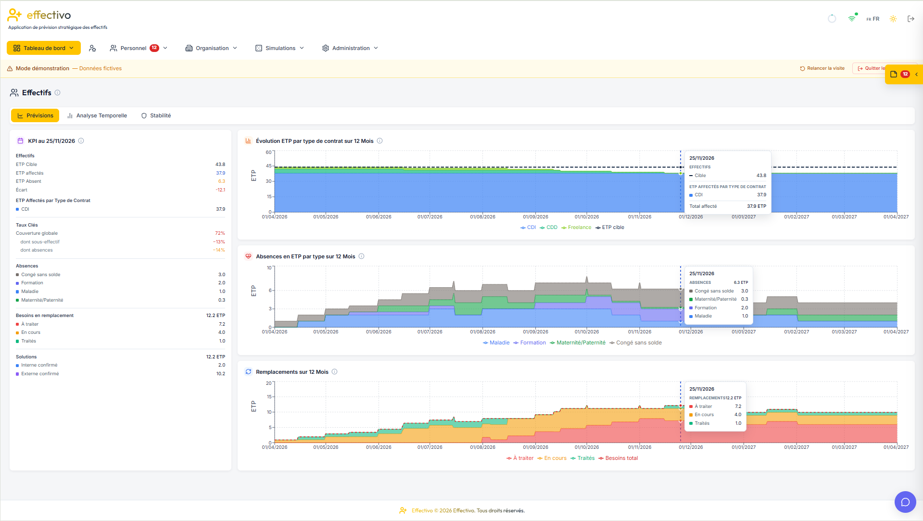923x521 pixels.
Task: Open the chat bubble support button
Action: (905, 502)
